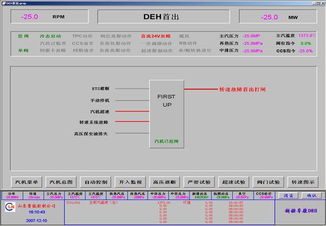Image resolution: width=326 pixels, height=226 pixels.
Task: Click the 确认 acknowledge button
Action: pyautogui.click(x=312, y=195)
